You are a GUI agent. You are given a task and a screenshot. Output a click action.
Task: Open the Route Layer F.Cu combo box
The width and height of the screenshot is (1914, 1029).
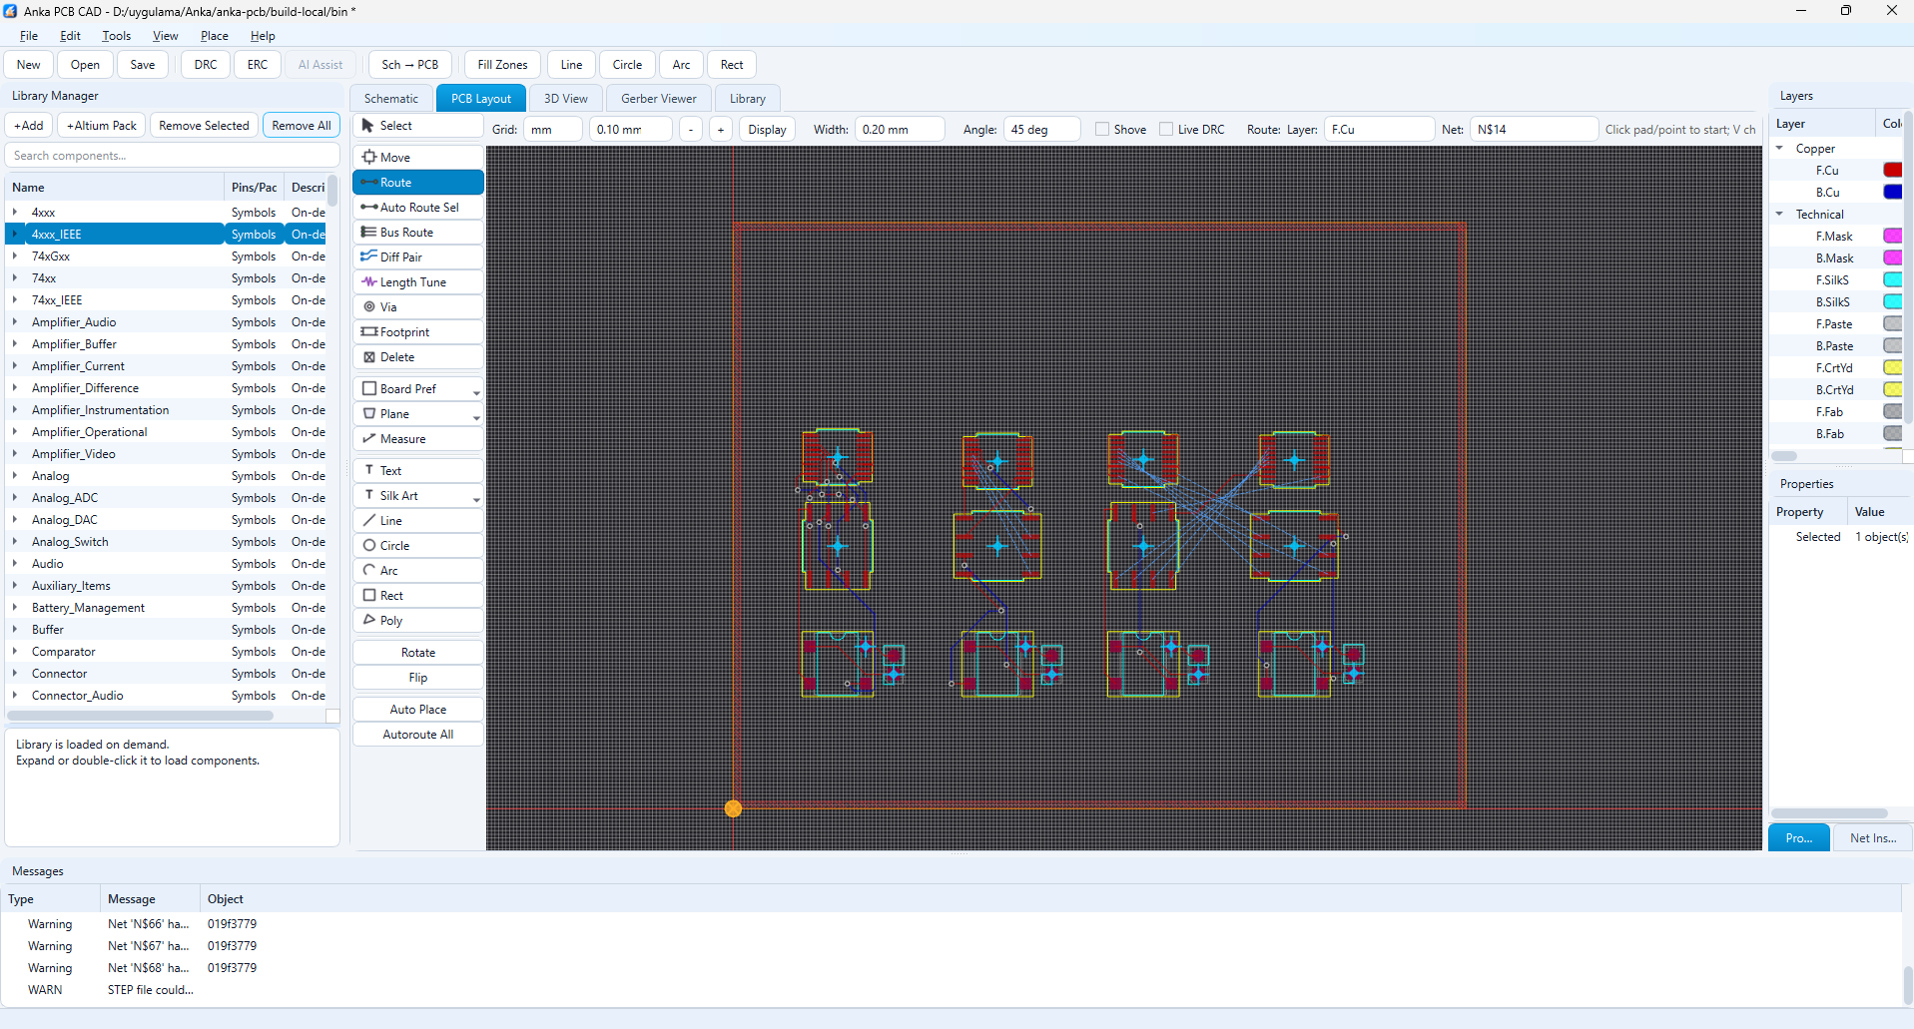(1379, 130)
